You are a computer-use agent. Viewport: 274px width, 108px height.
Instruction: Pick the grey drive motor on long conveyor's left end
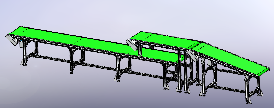click(12, 40)
